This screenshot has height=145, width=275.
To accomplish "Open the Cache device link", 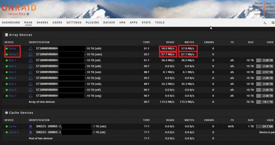I will (x=12, y=126).
